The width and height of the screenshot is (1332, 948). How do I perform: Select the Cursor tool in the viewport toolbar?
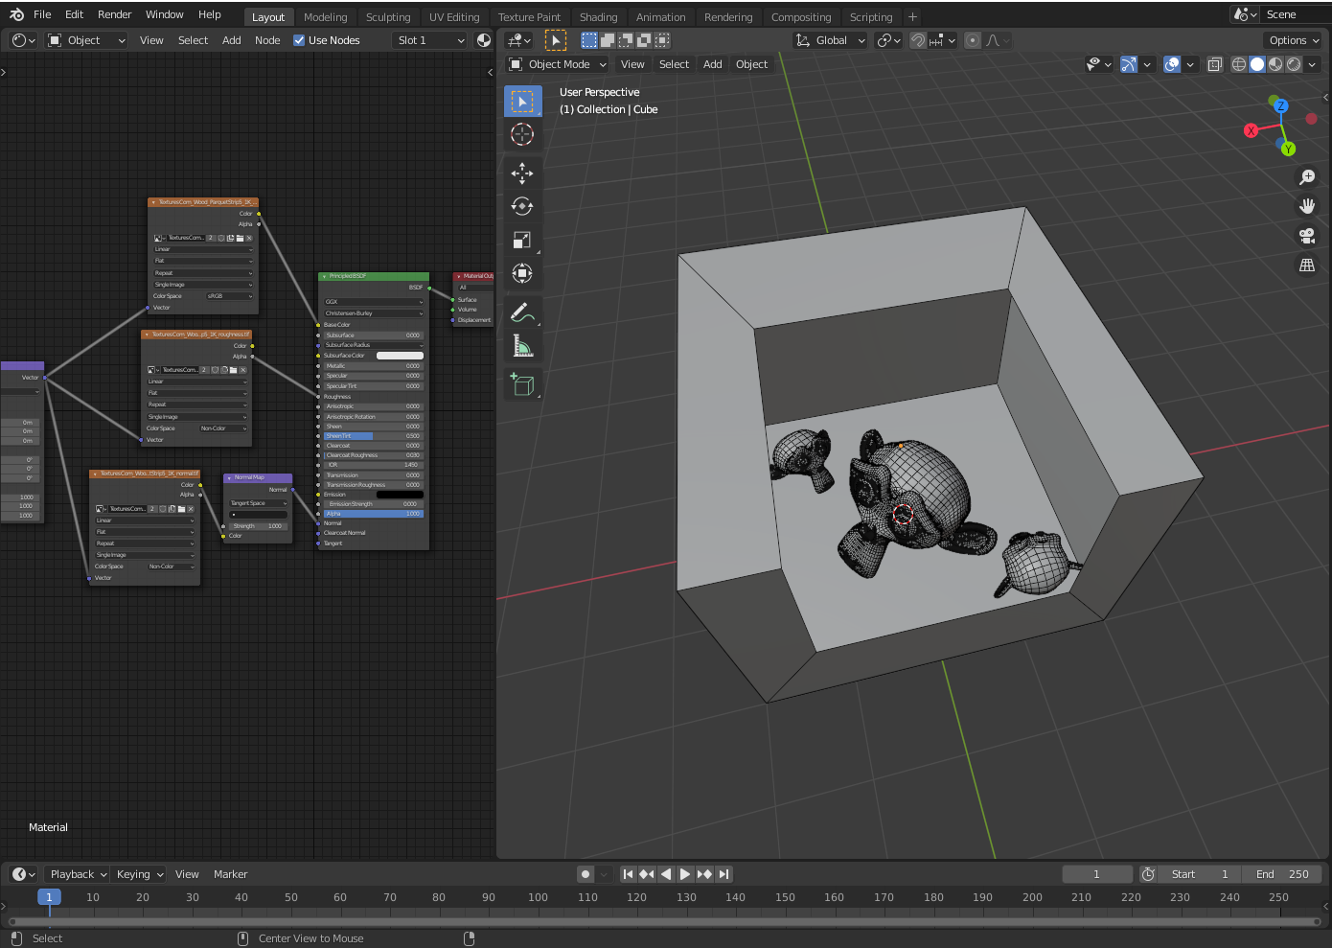(x=522, y=134)
